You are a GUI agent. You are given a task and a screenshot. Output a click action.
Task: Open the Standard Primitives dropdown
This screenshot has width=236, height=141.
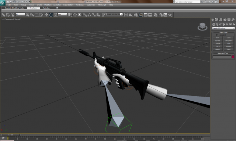pyautogui.click(x=223, y=28)
